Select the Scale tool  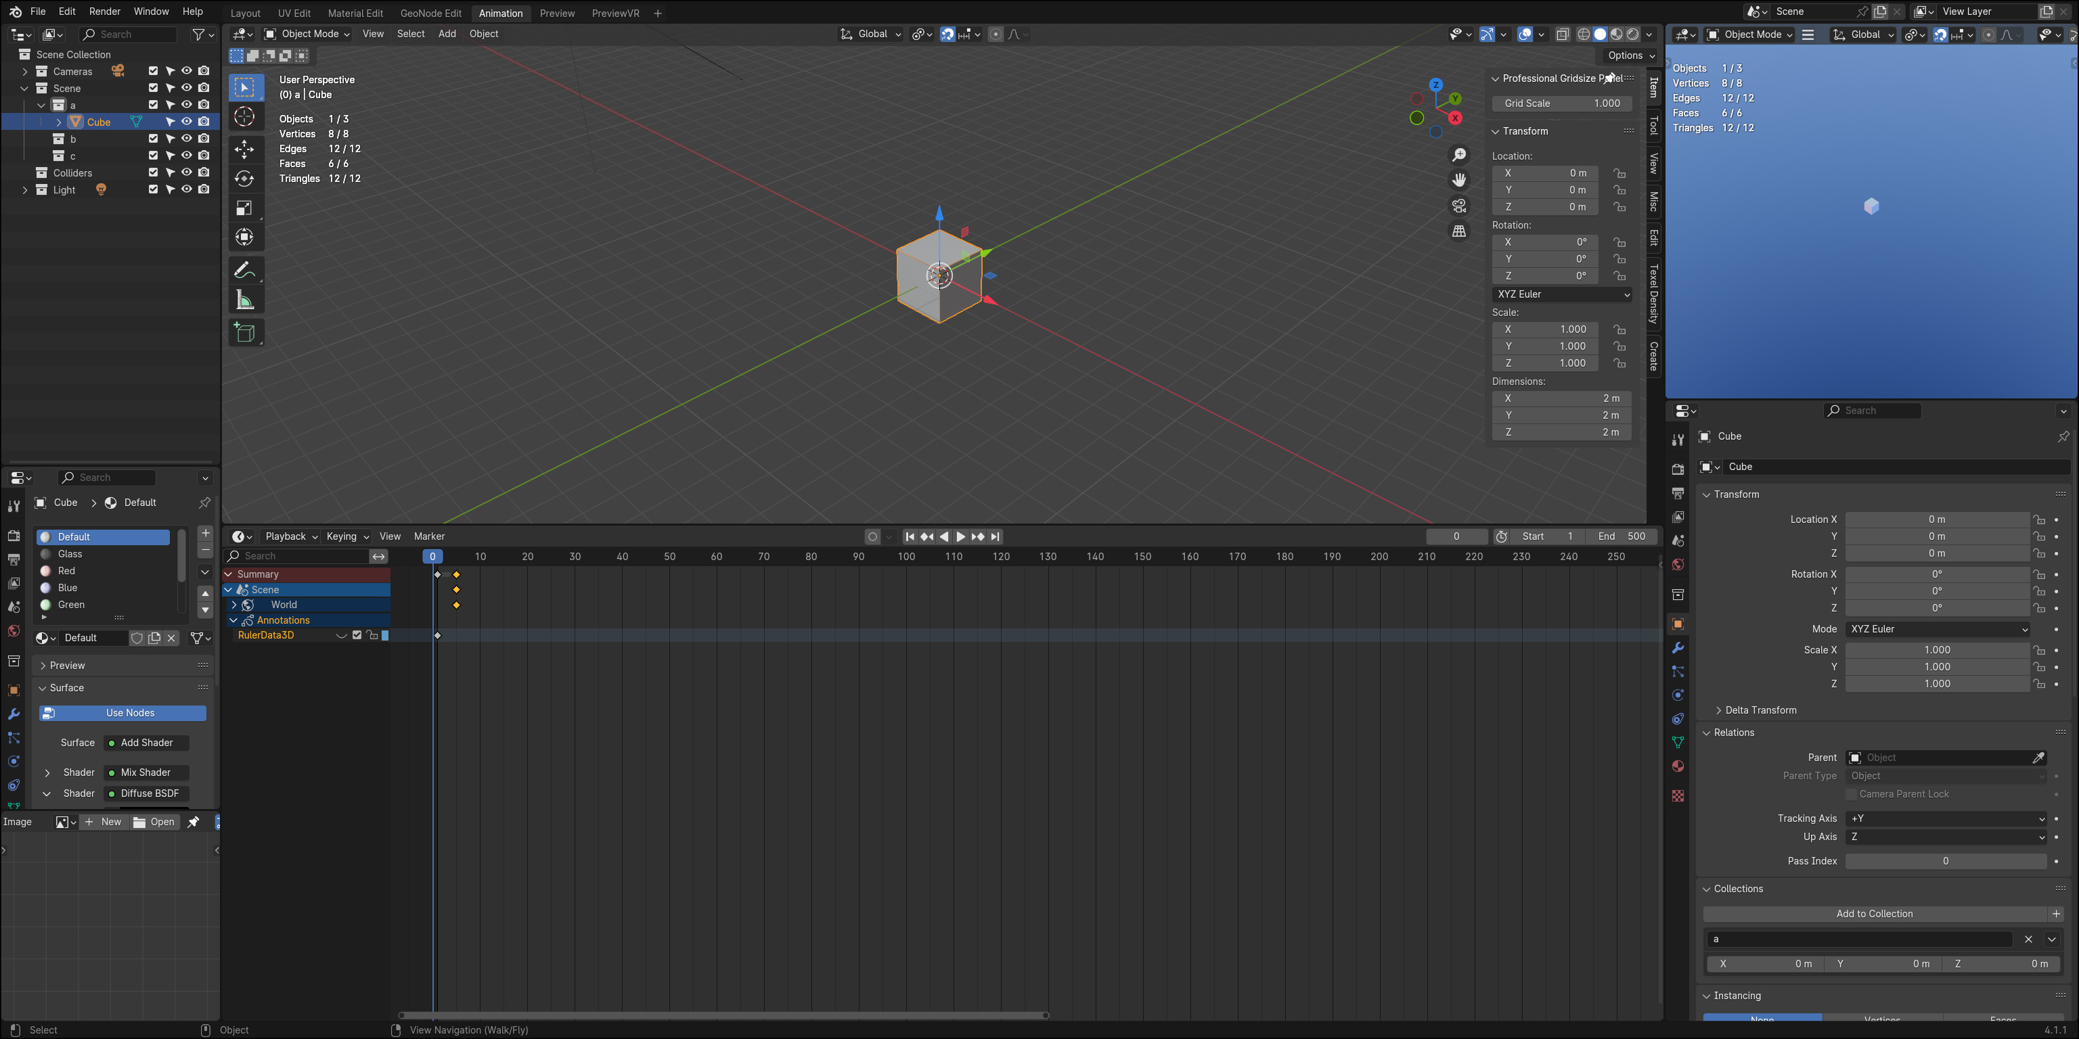(x=244, y=208)
